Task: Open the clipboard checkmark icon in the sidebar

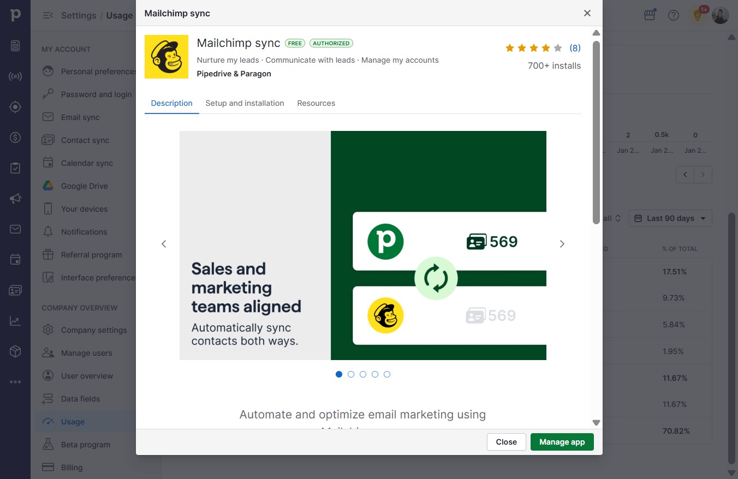Action: point(15,168)
